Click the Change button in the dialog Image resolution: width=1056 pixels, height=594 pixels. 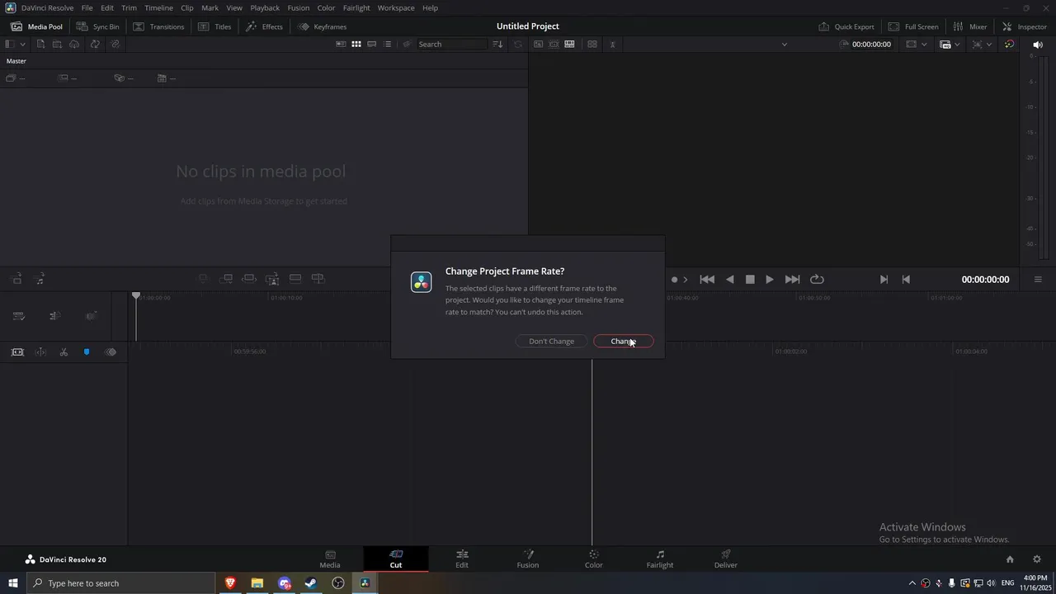tap(623, 342)
